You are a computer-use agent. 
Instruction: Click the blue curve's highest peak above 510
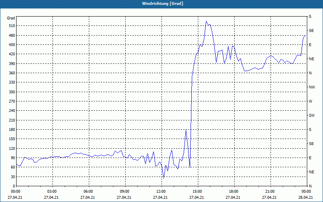[206, 21]
